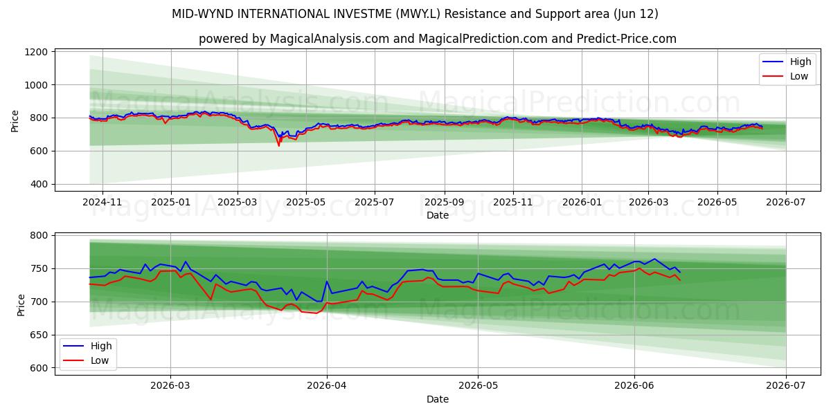Click the 400 tick on top chart

39,184
